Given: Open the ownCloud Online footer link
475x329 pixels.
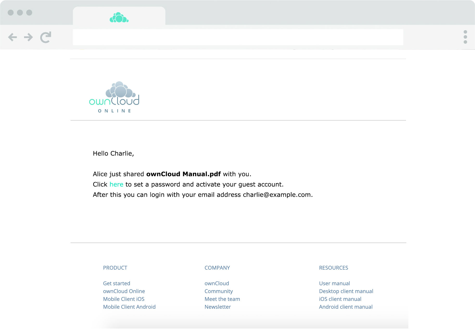Looking at the screenshot, I should tap(124, 291).
